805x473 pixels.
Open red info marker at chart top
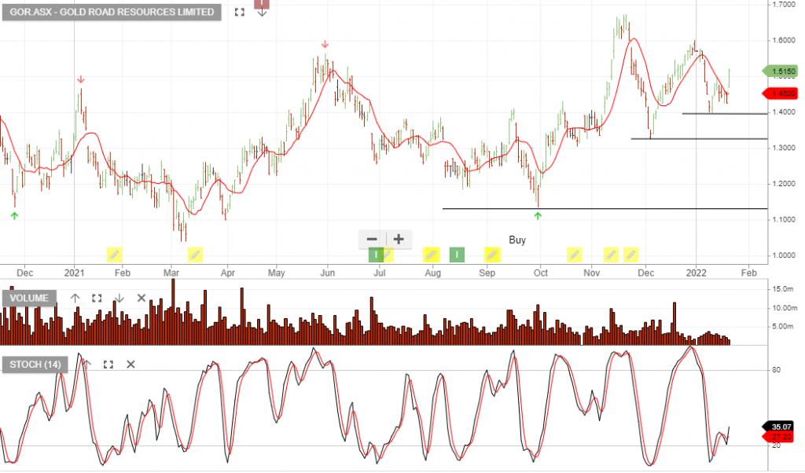pos(262,4)
